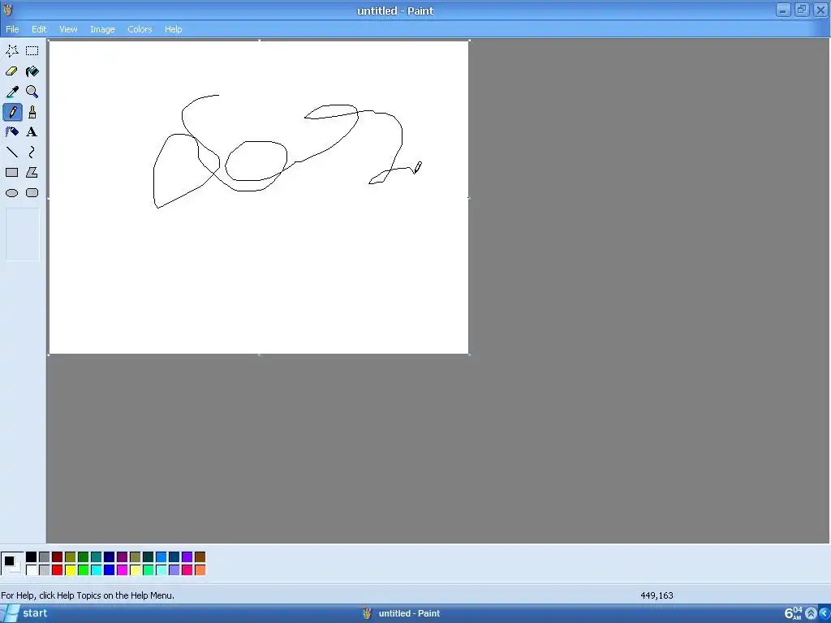Image resolution: width=831 pixels, height=623 pixels.
Task: Select the Magnifier tool
Action: [32, 92]
